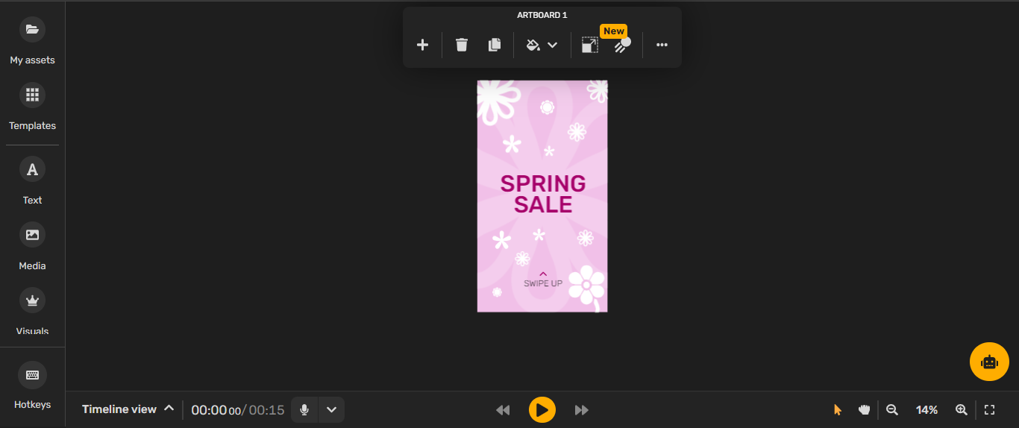Click the total duration 00:15
1019x428 pixels.
point(267,410)
